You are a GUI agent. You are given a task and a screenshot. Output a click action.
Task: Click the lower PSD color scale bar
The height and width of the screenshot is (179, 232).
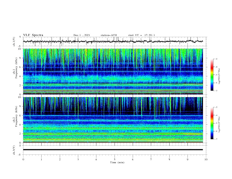point(212,123)
